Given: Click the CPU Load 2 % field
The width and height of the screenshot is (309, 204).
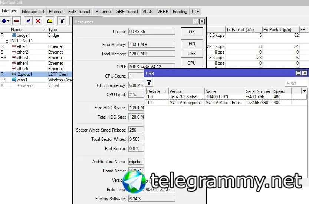Looking at the screenshot, I should (136, 95).
